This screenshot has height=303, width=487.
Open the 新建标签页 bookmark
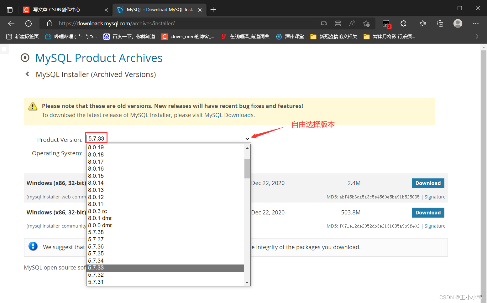[23, 37]
